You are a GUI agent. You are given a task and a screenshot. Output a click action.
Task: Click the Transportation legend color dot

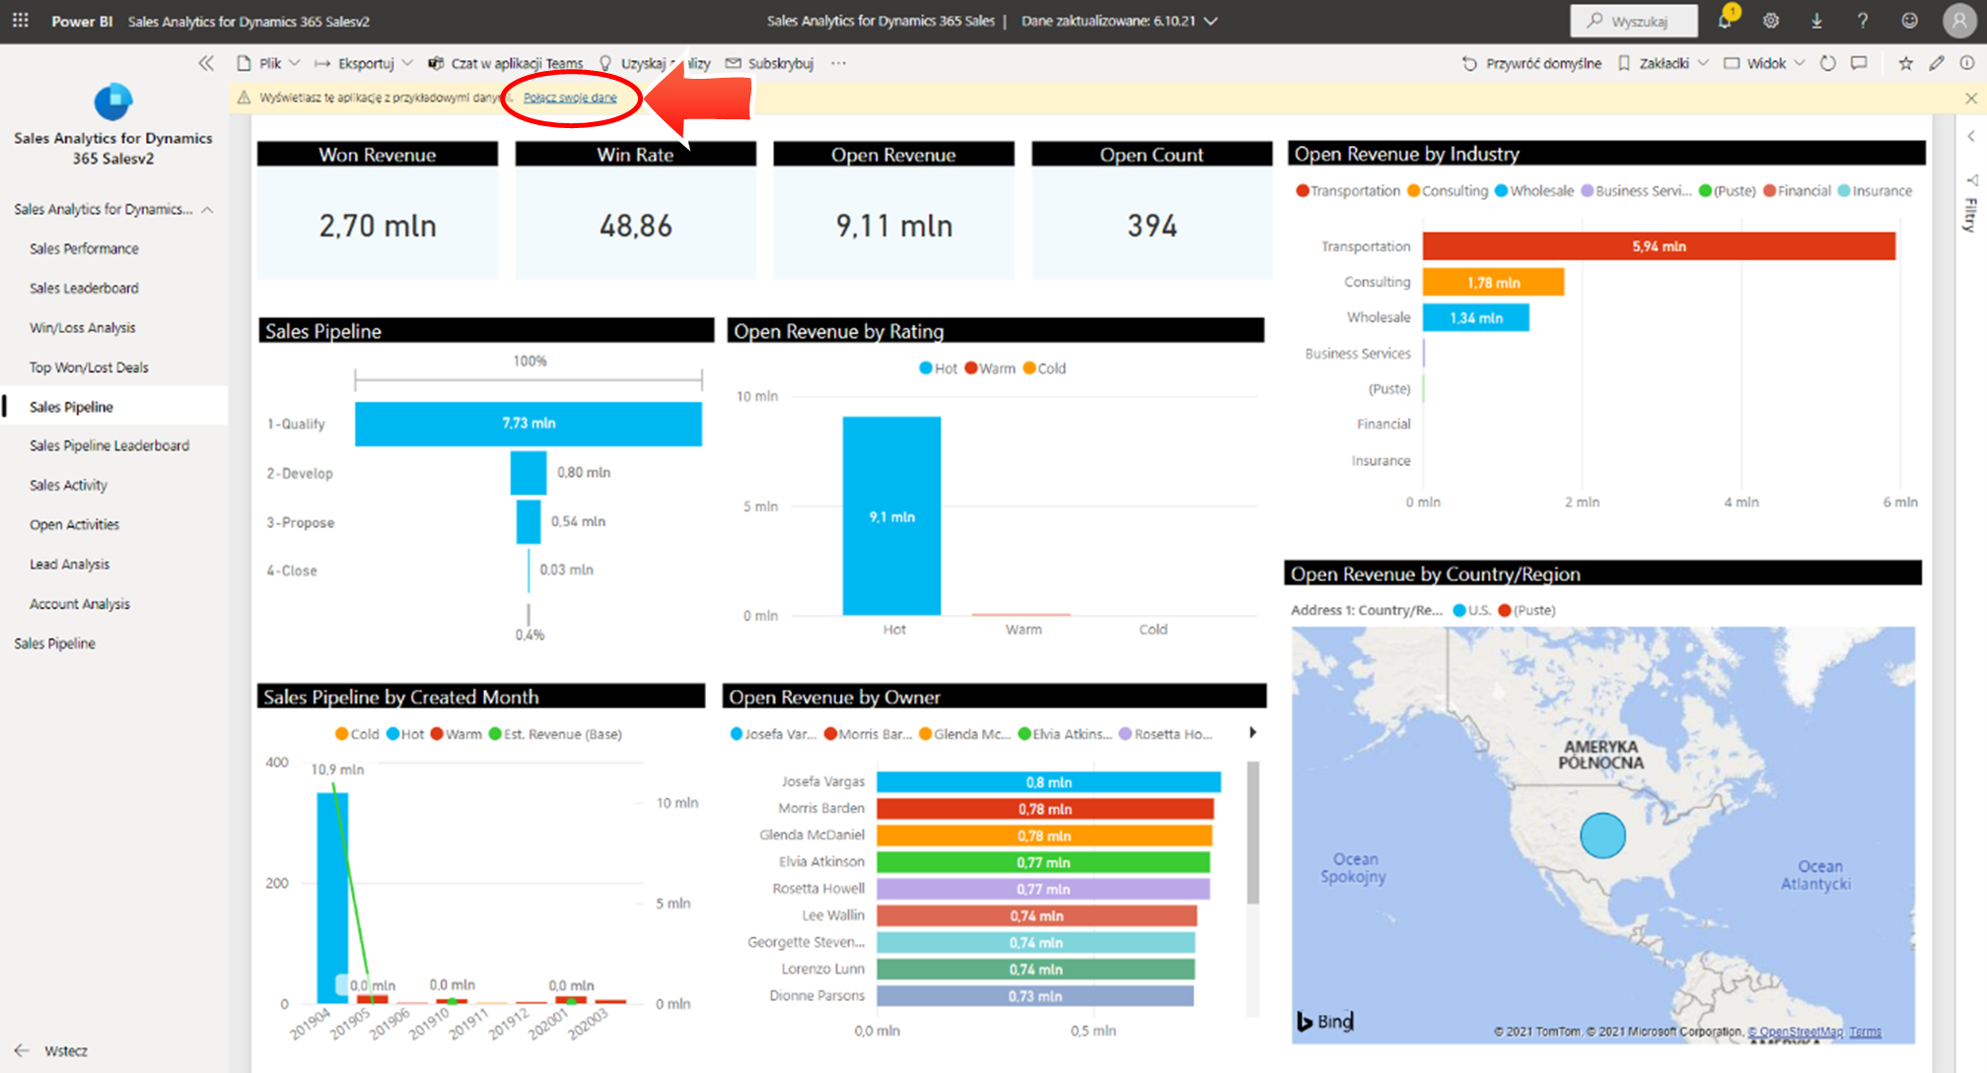coord(1302,190)
